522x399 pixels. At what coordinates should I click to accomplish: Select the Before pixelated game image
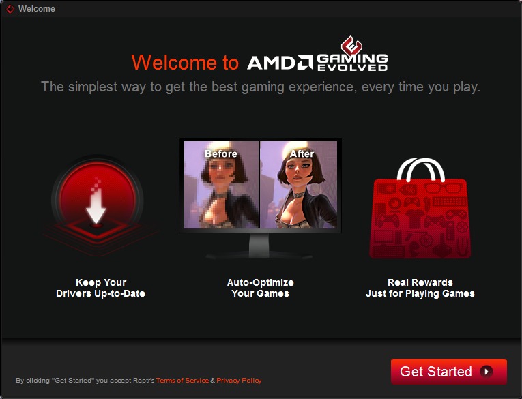221,185
